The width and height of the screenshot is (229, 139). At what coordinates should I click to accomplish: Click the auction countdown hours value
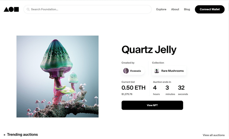click(x=155, y=88)
